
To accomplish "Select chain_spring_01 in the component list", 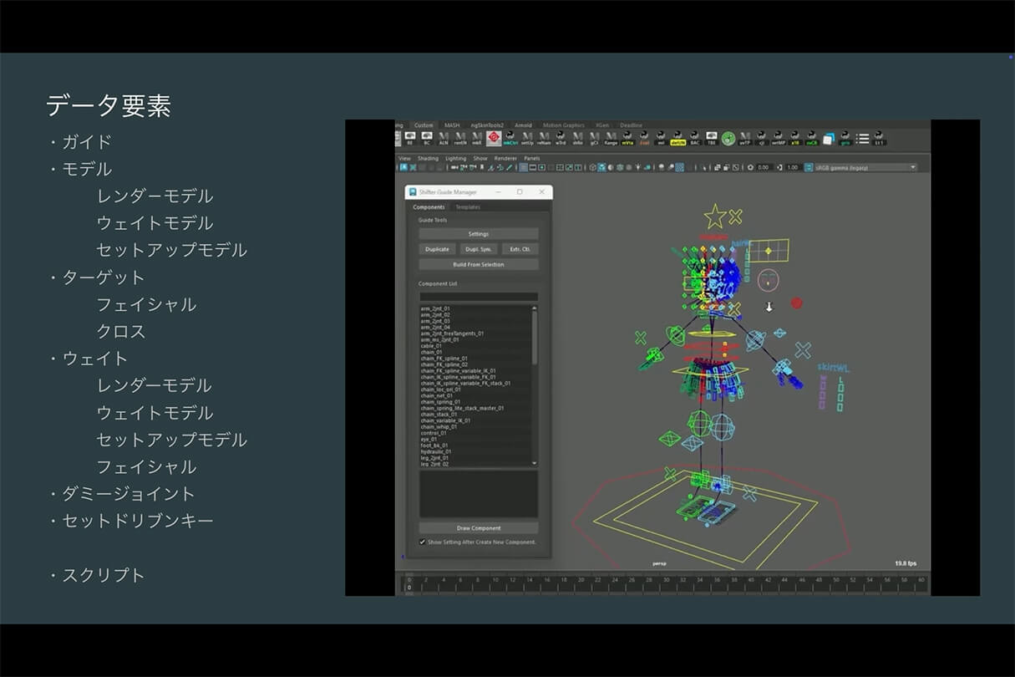I will [441, 402].
